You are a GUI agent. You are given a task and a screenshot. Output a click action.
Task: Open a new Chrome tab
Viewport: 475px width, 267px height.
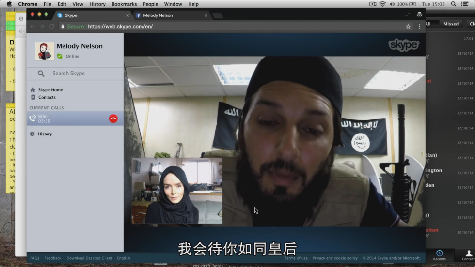pyautogui.click(x=218, y=16)
